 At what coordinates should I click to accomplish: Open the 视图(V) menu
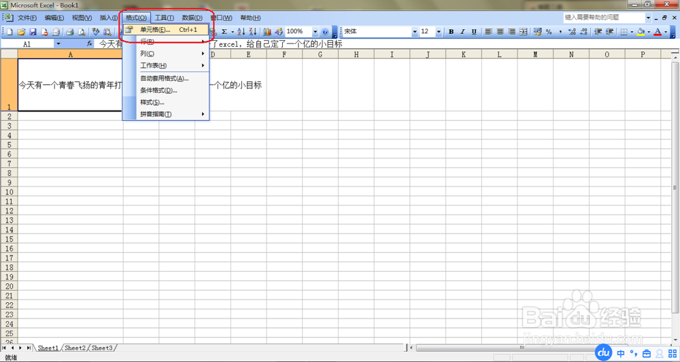coord(82,18)
